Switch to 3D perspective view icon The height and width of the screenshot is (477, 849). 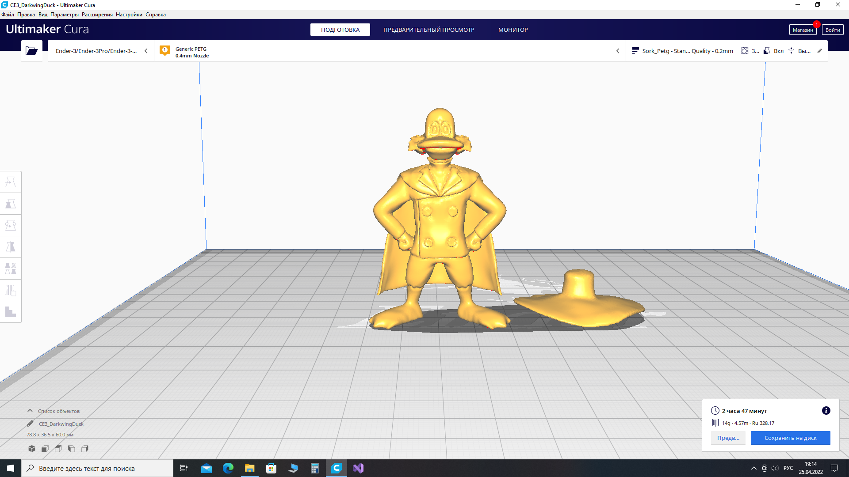pos(32,449)
